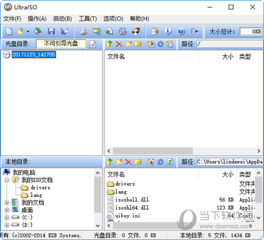This screenshot has height=240, width=264.
Task: Click the Up folder arrow in disc pane toolbar
Action: [x=110, y=44]
